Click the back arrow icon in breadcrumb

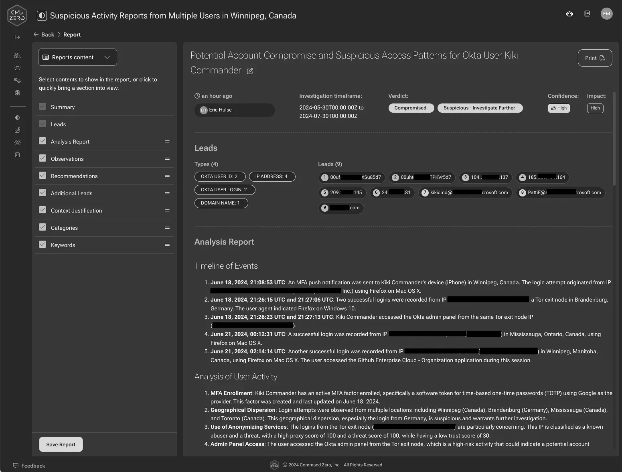[x=36, y=34]
